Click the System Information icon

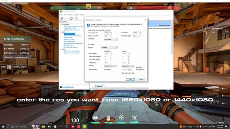pyautogui.click(x=61, y=87)
